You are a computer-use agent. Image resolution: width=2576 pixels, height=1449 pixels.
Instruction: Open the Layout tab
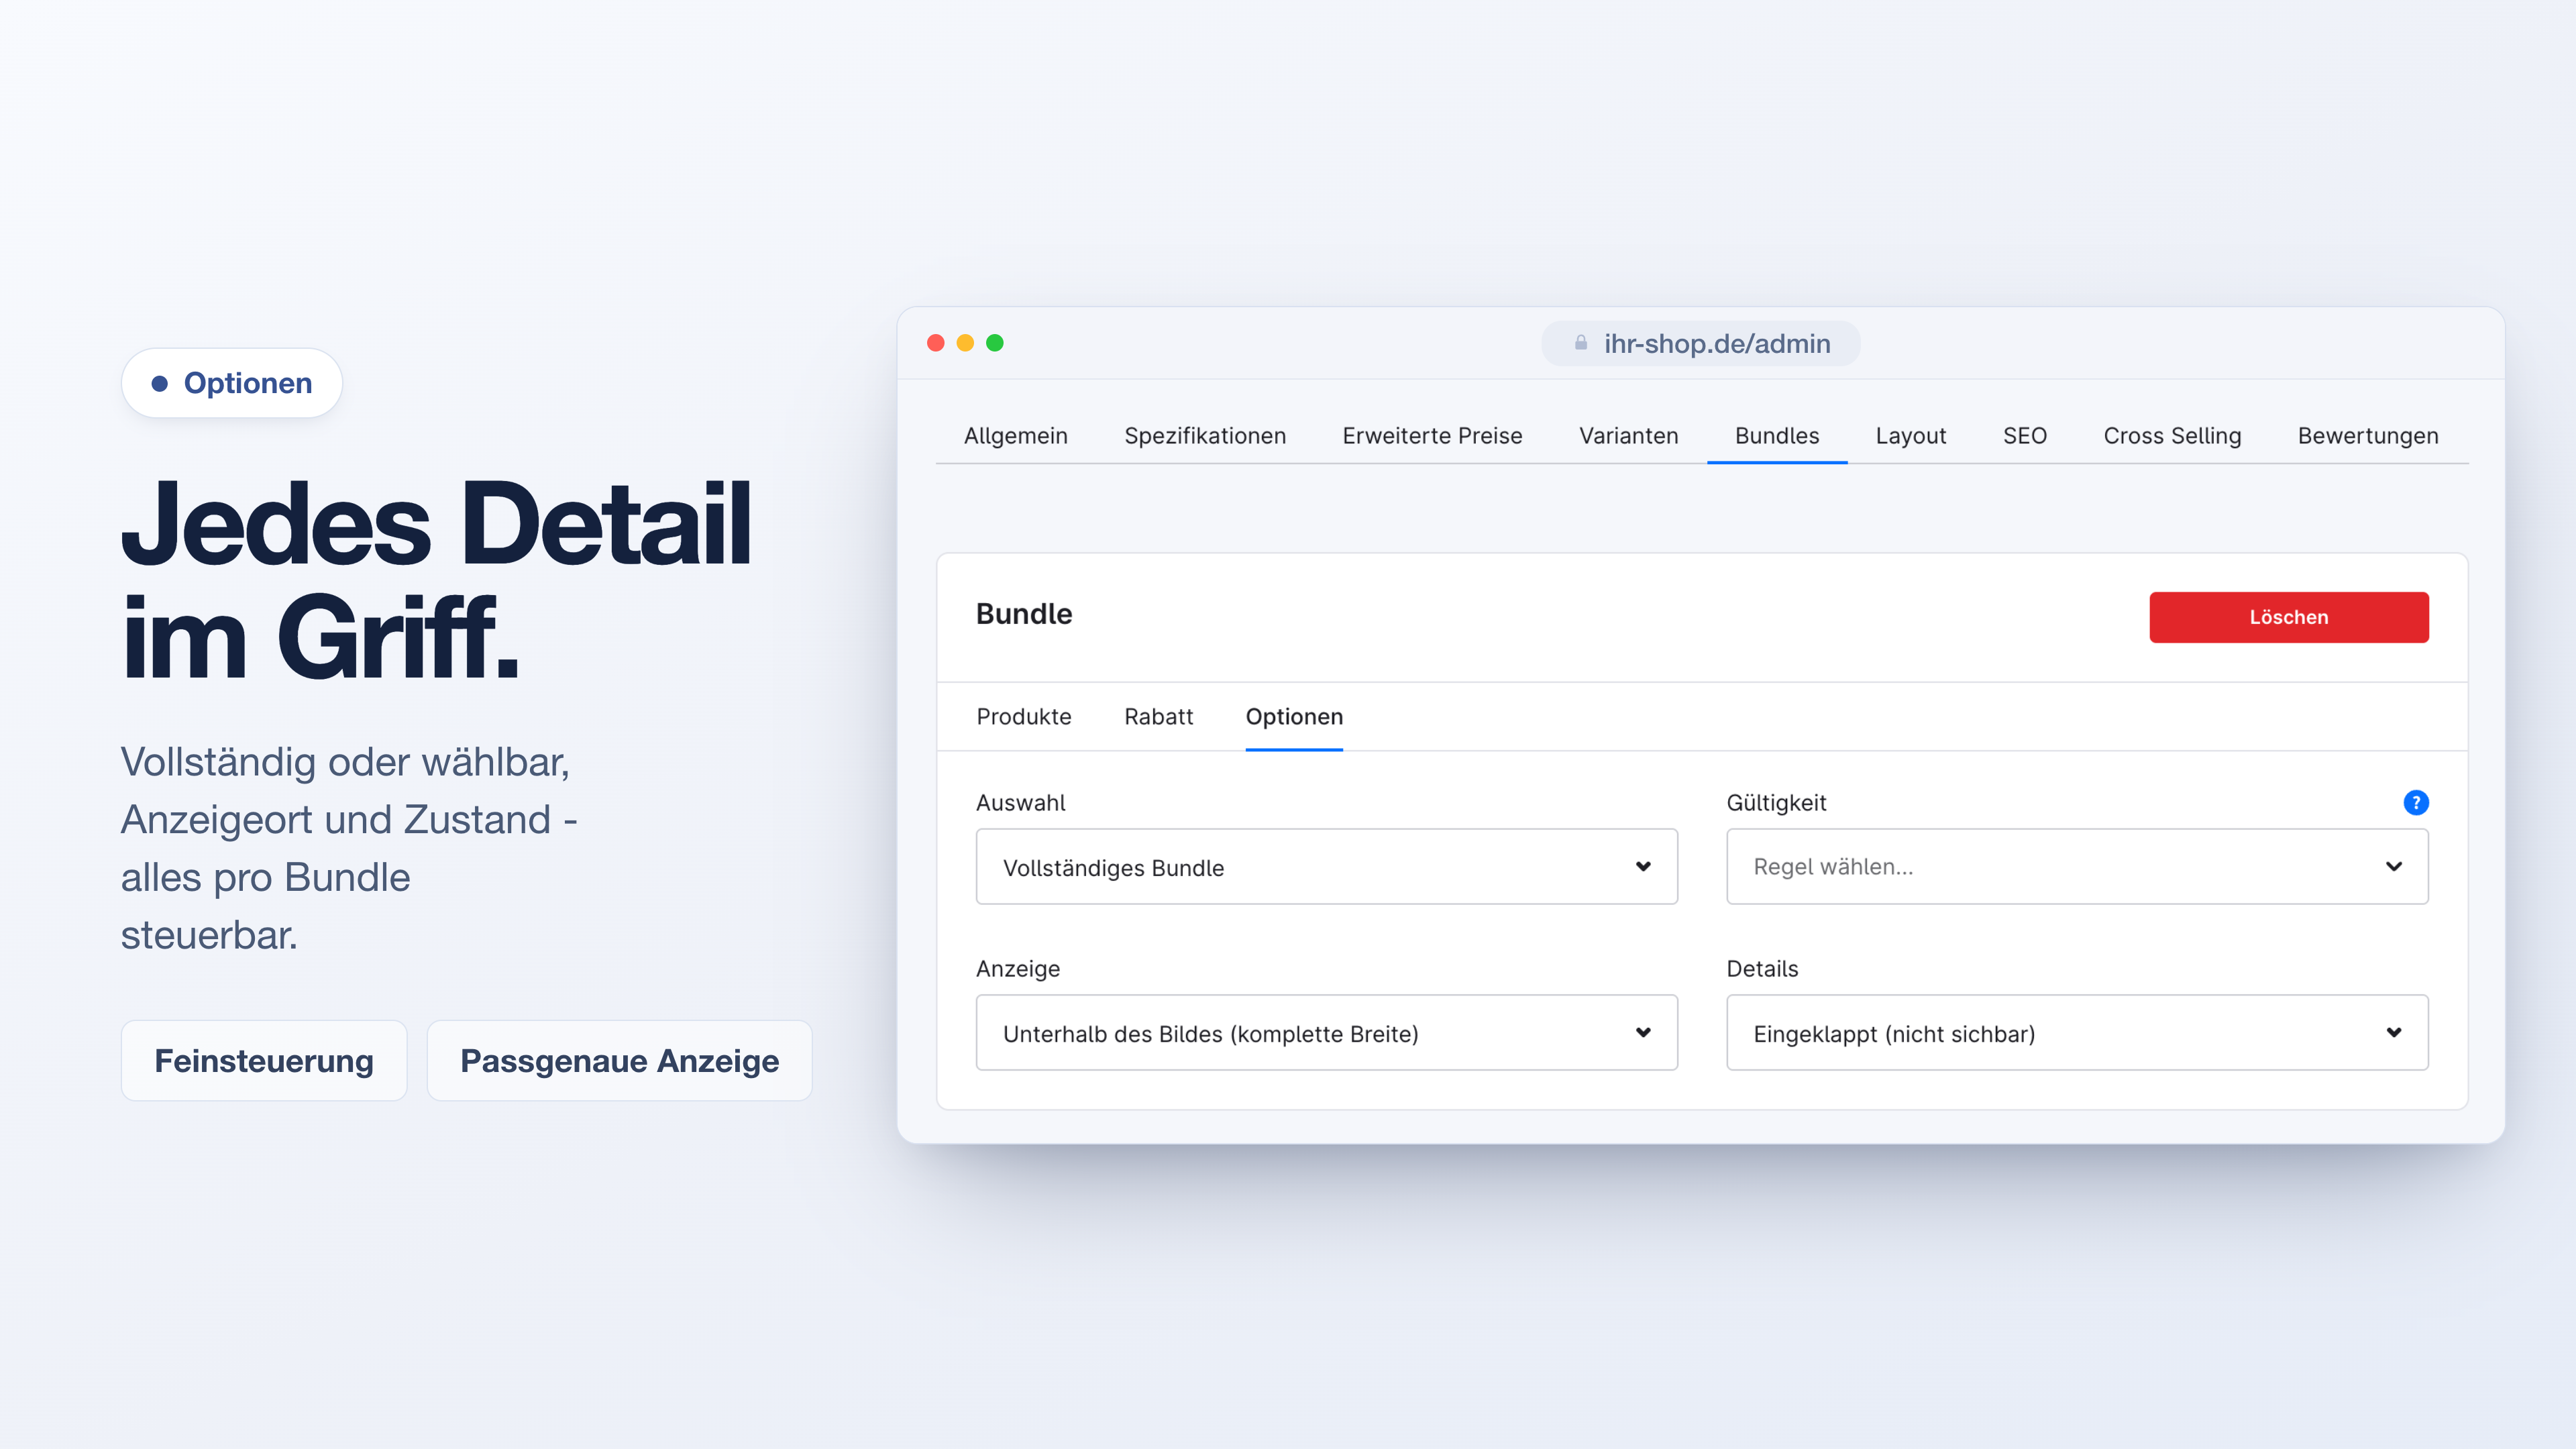pos(1910,436)
